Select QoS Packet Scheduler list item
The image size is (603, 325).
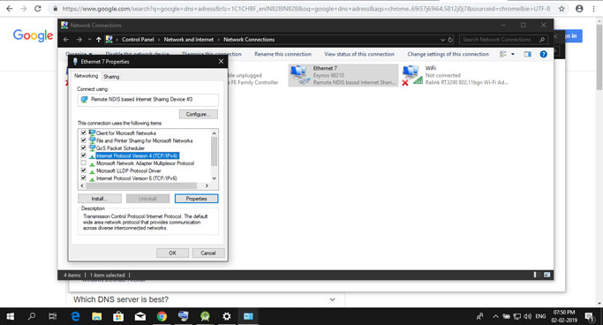point(120,148)
